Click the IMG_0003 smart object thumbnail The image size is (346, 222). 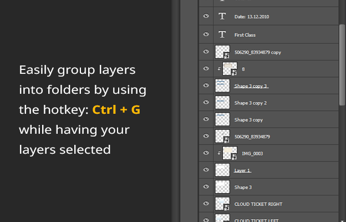coord(230,153)
